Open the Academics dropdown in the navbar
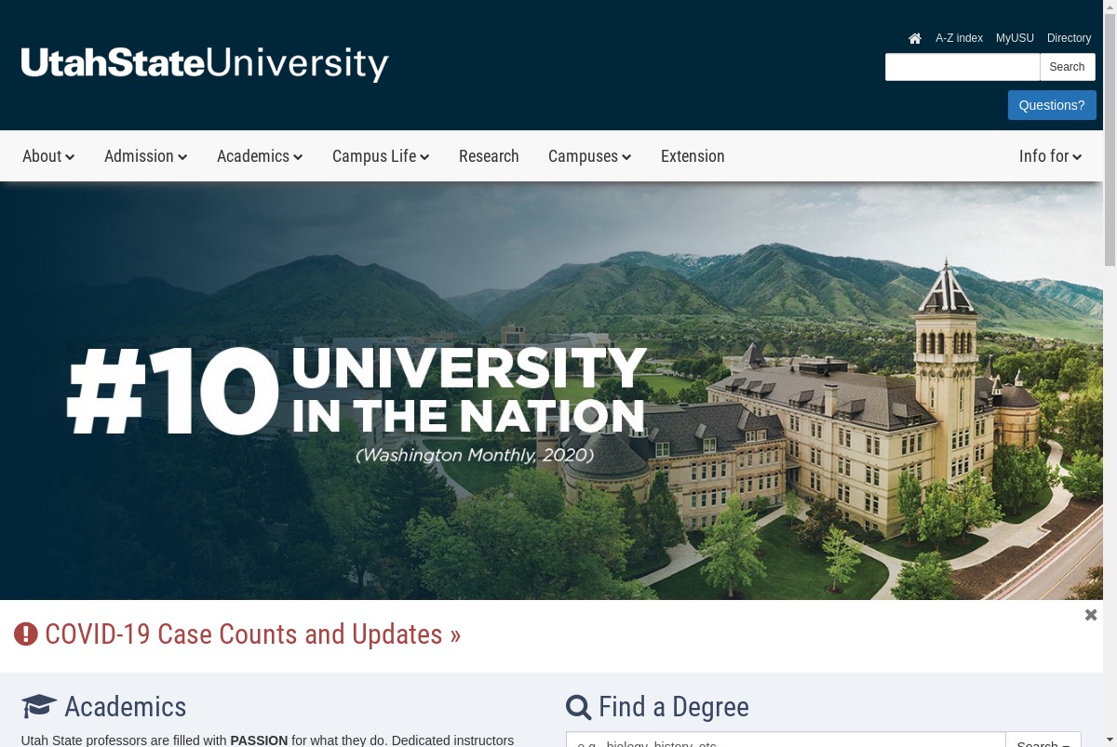 (260, 156)
